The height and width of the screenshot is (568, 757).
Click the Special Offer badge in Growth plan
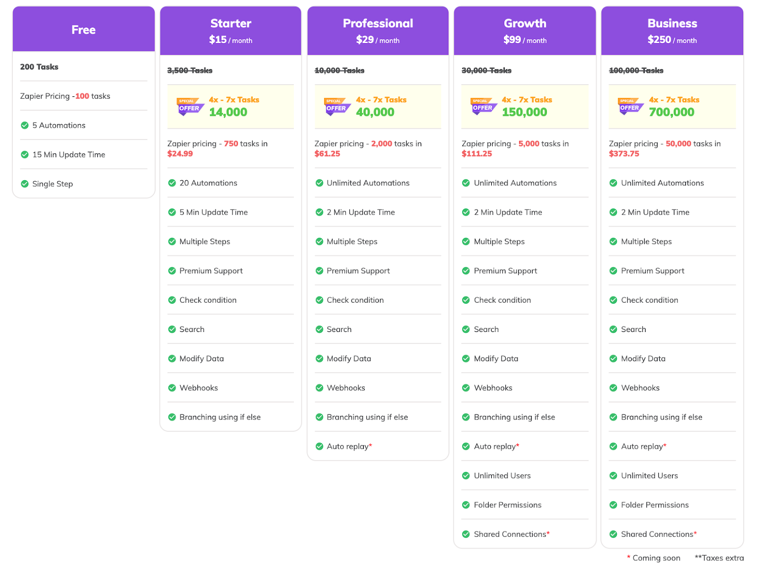[x=483, y=107]
